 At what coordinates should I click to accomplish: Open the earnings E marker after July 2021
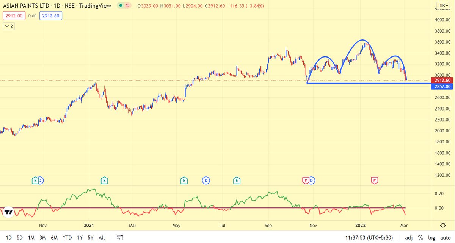pos(237,181)
